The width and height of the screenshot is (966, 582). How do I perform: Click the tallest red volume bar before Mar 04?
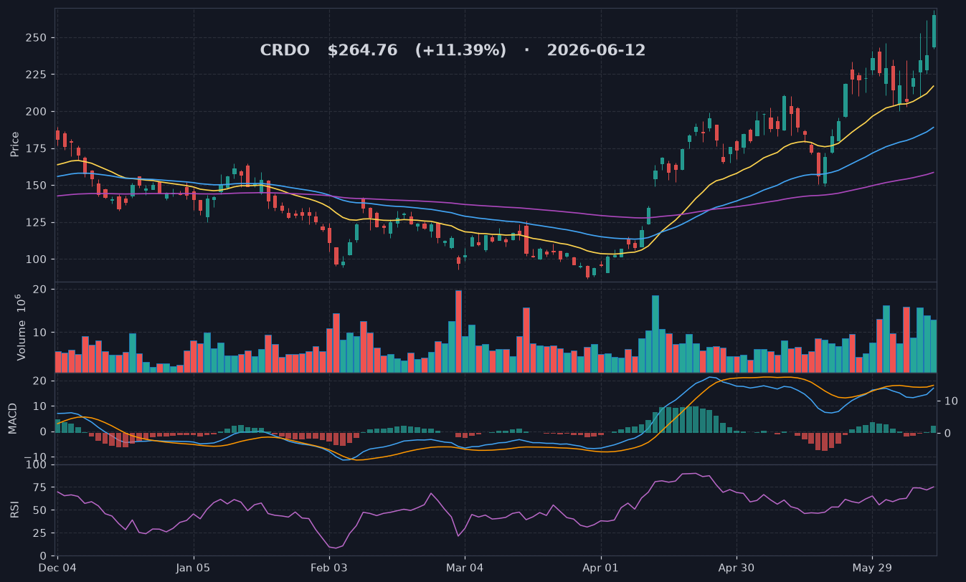(x=458, y=331)
